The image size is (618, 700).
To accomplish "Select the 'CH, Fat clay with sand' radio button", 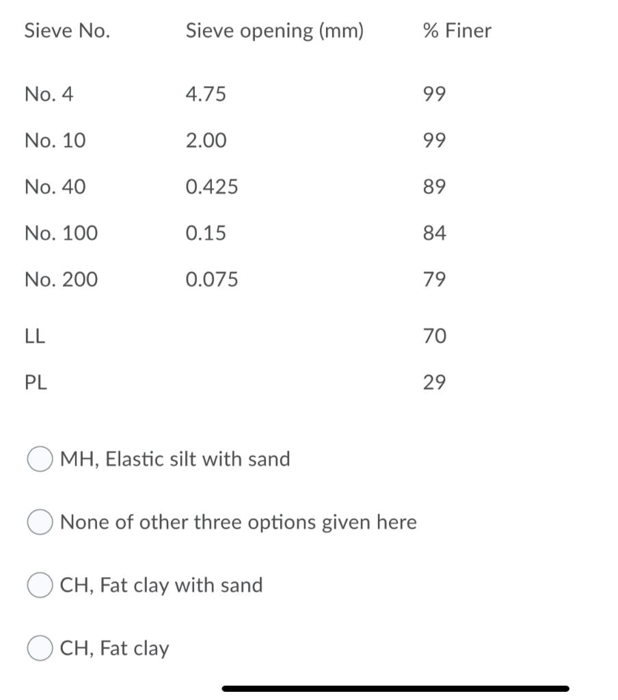I will 40,584.
